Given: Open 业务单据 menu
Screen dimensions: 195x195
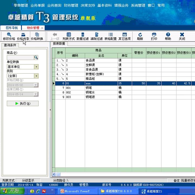Looking at the screenshot, I should point(37,5).
